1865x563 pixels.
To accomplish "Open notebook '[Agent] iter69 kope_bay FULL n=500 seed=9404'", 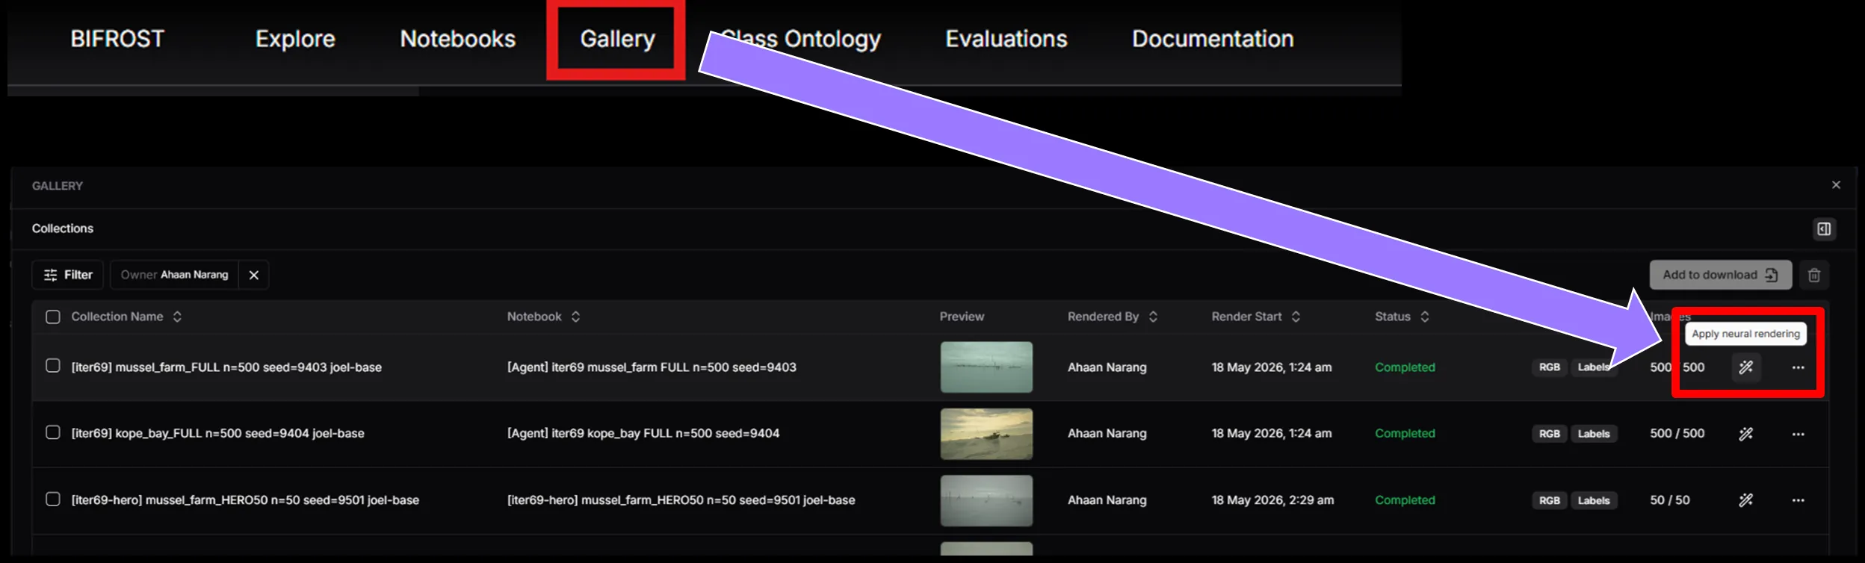I will (x=643, y=433).
